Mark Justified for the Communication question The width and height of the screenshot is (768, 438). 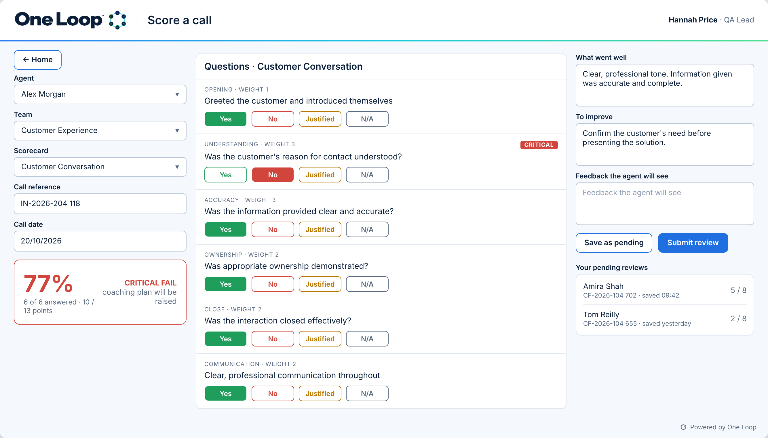(x=320, y=394)
